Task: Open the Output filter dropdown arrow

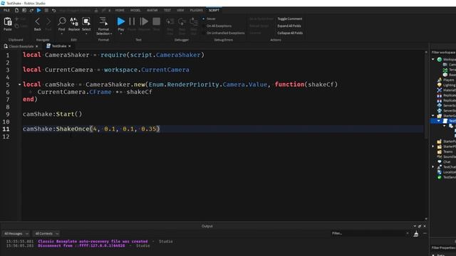Action: 407,233
